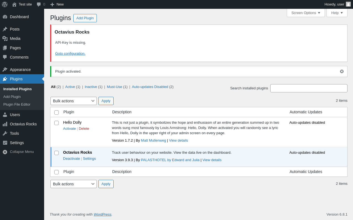Filter plugins by All

[x=53, y=87]
